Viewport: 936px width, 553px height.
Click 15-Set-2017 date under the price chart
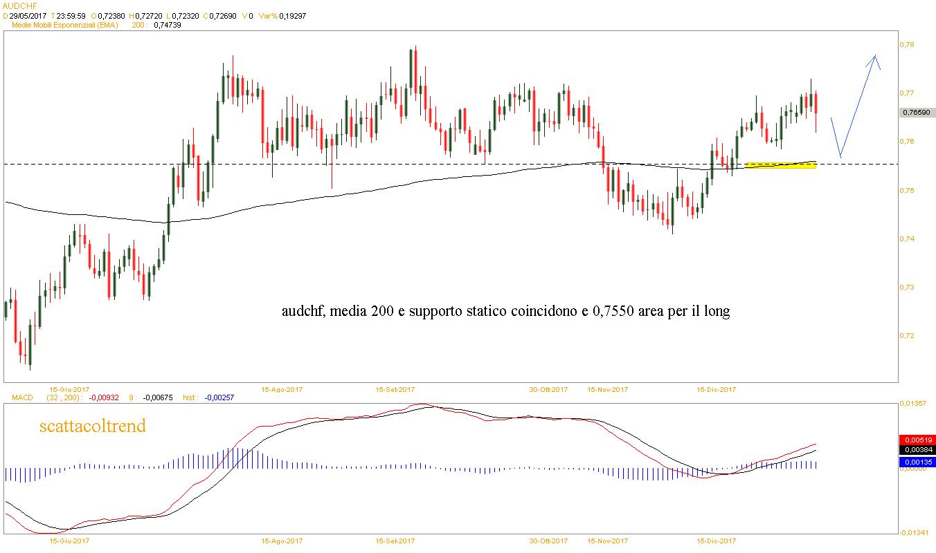[395, 390]
